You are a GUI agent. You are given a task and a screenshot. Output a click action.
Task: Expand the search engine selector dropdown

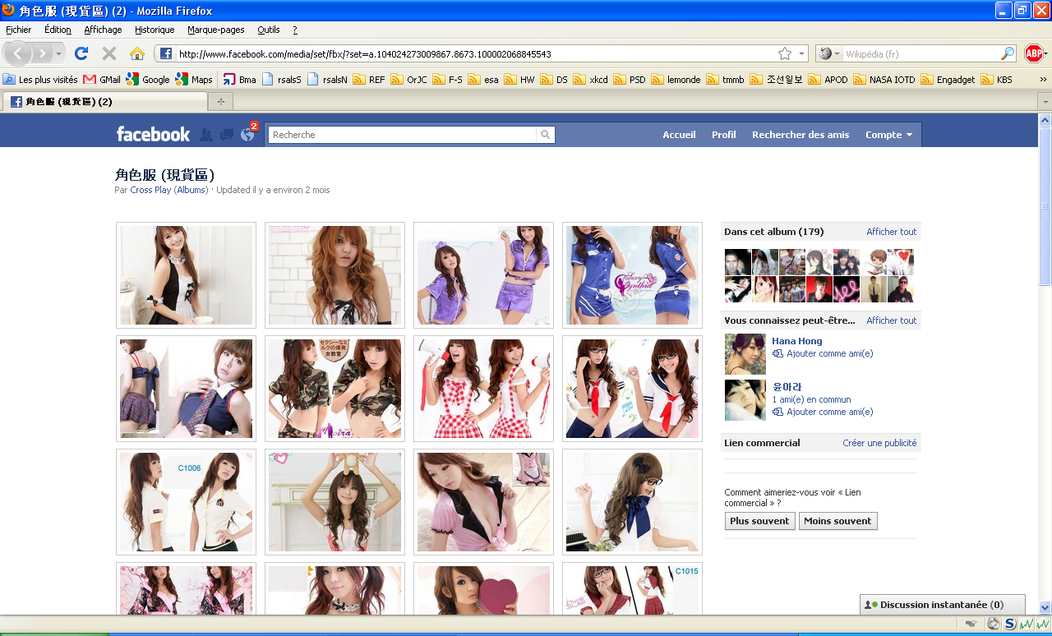(829, 53)
